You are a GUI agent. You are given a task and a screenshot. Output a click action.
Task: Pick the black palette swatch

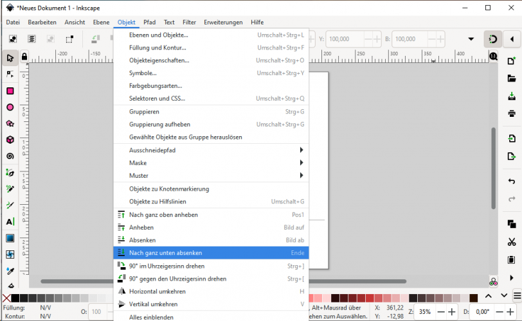[x=15, y=298]
